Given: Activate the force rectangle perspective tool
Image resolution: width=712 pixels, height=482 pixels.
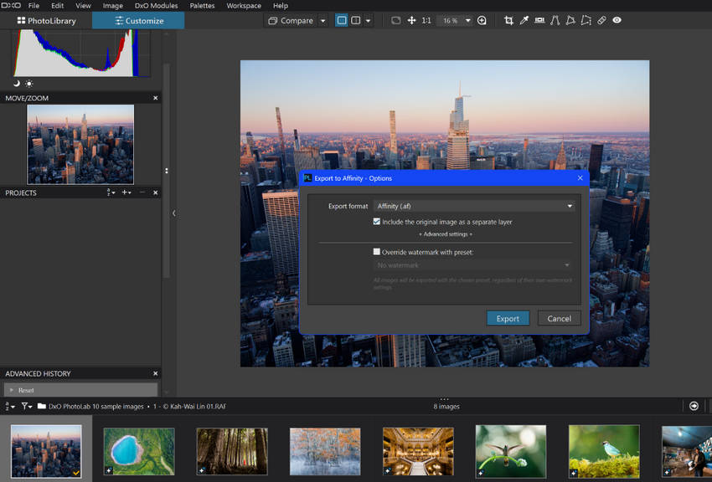Looking at the screenshot, I should point(570,20).
